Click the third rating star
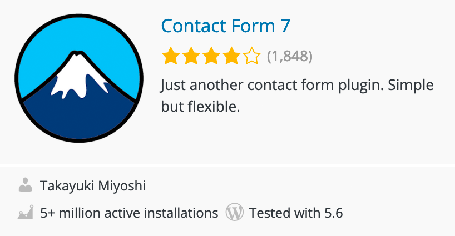Screen dimensions: 455x236 point(211,56)
